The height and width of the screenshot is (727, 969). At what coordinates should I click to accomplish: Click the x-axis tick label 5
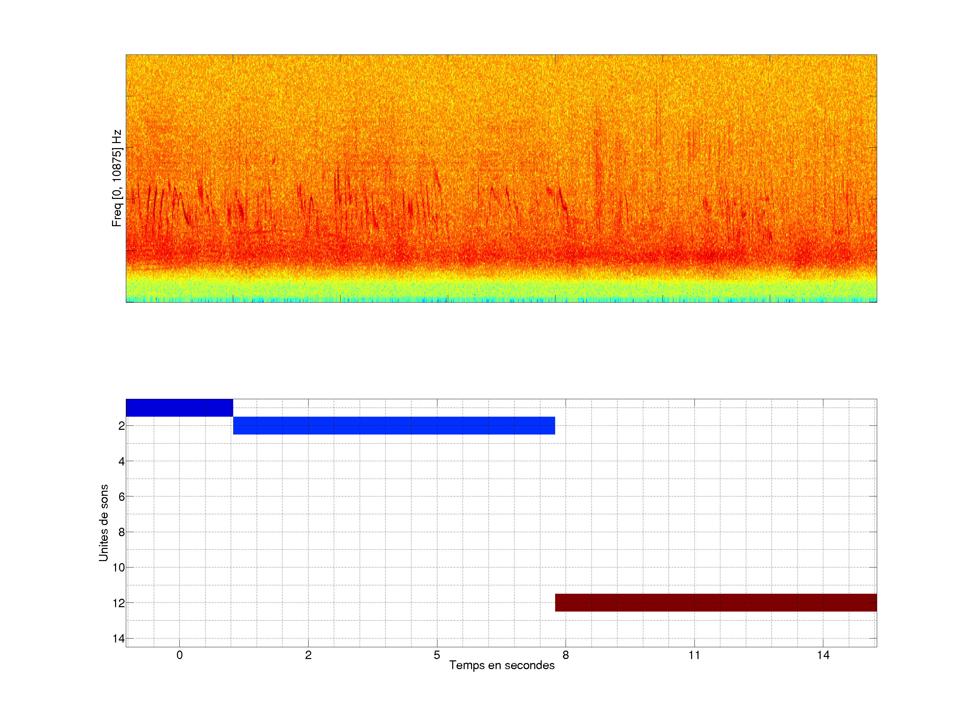coord(437,655)
